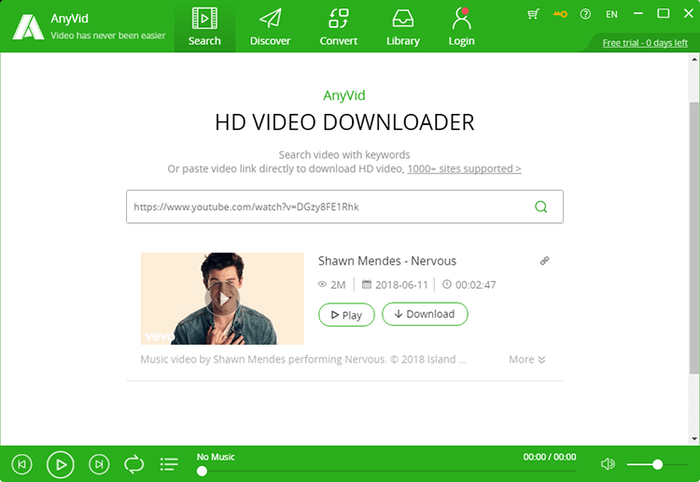Open the help question mark icon

point(585,14)
